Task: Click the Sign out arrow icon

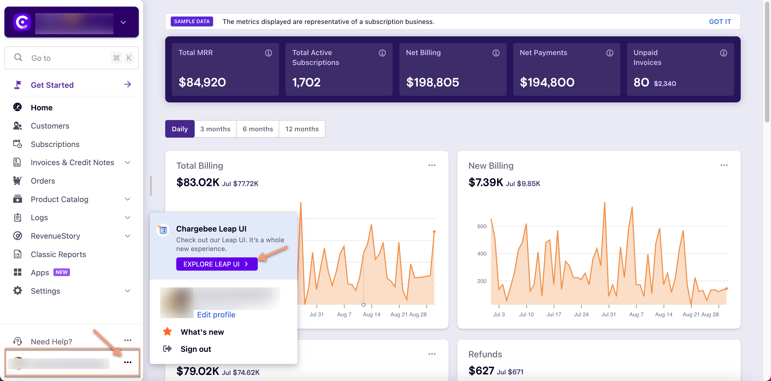Action: click(167, 349)
